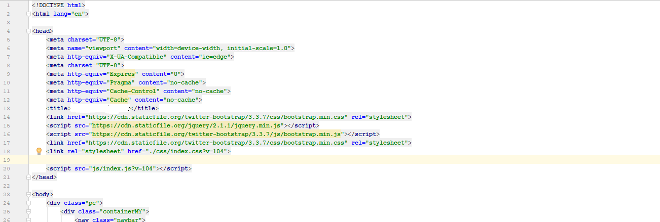Viewport: 660px width, 222px height.
Task: Click the closing </head> tag
Action: coord(44,177)
